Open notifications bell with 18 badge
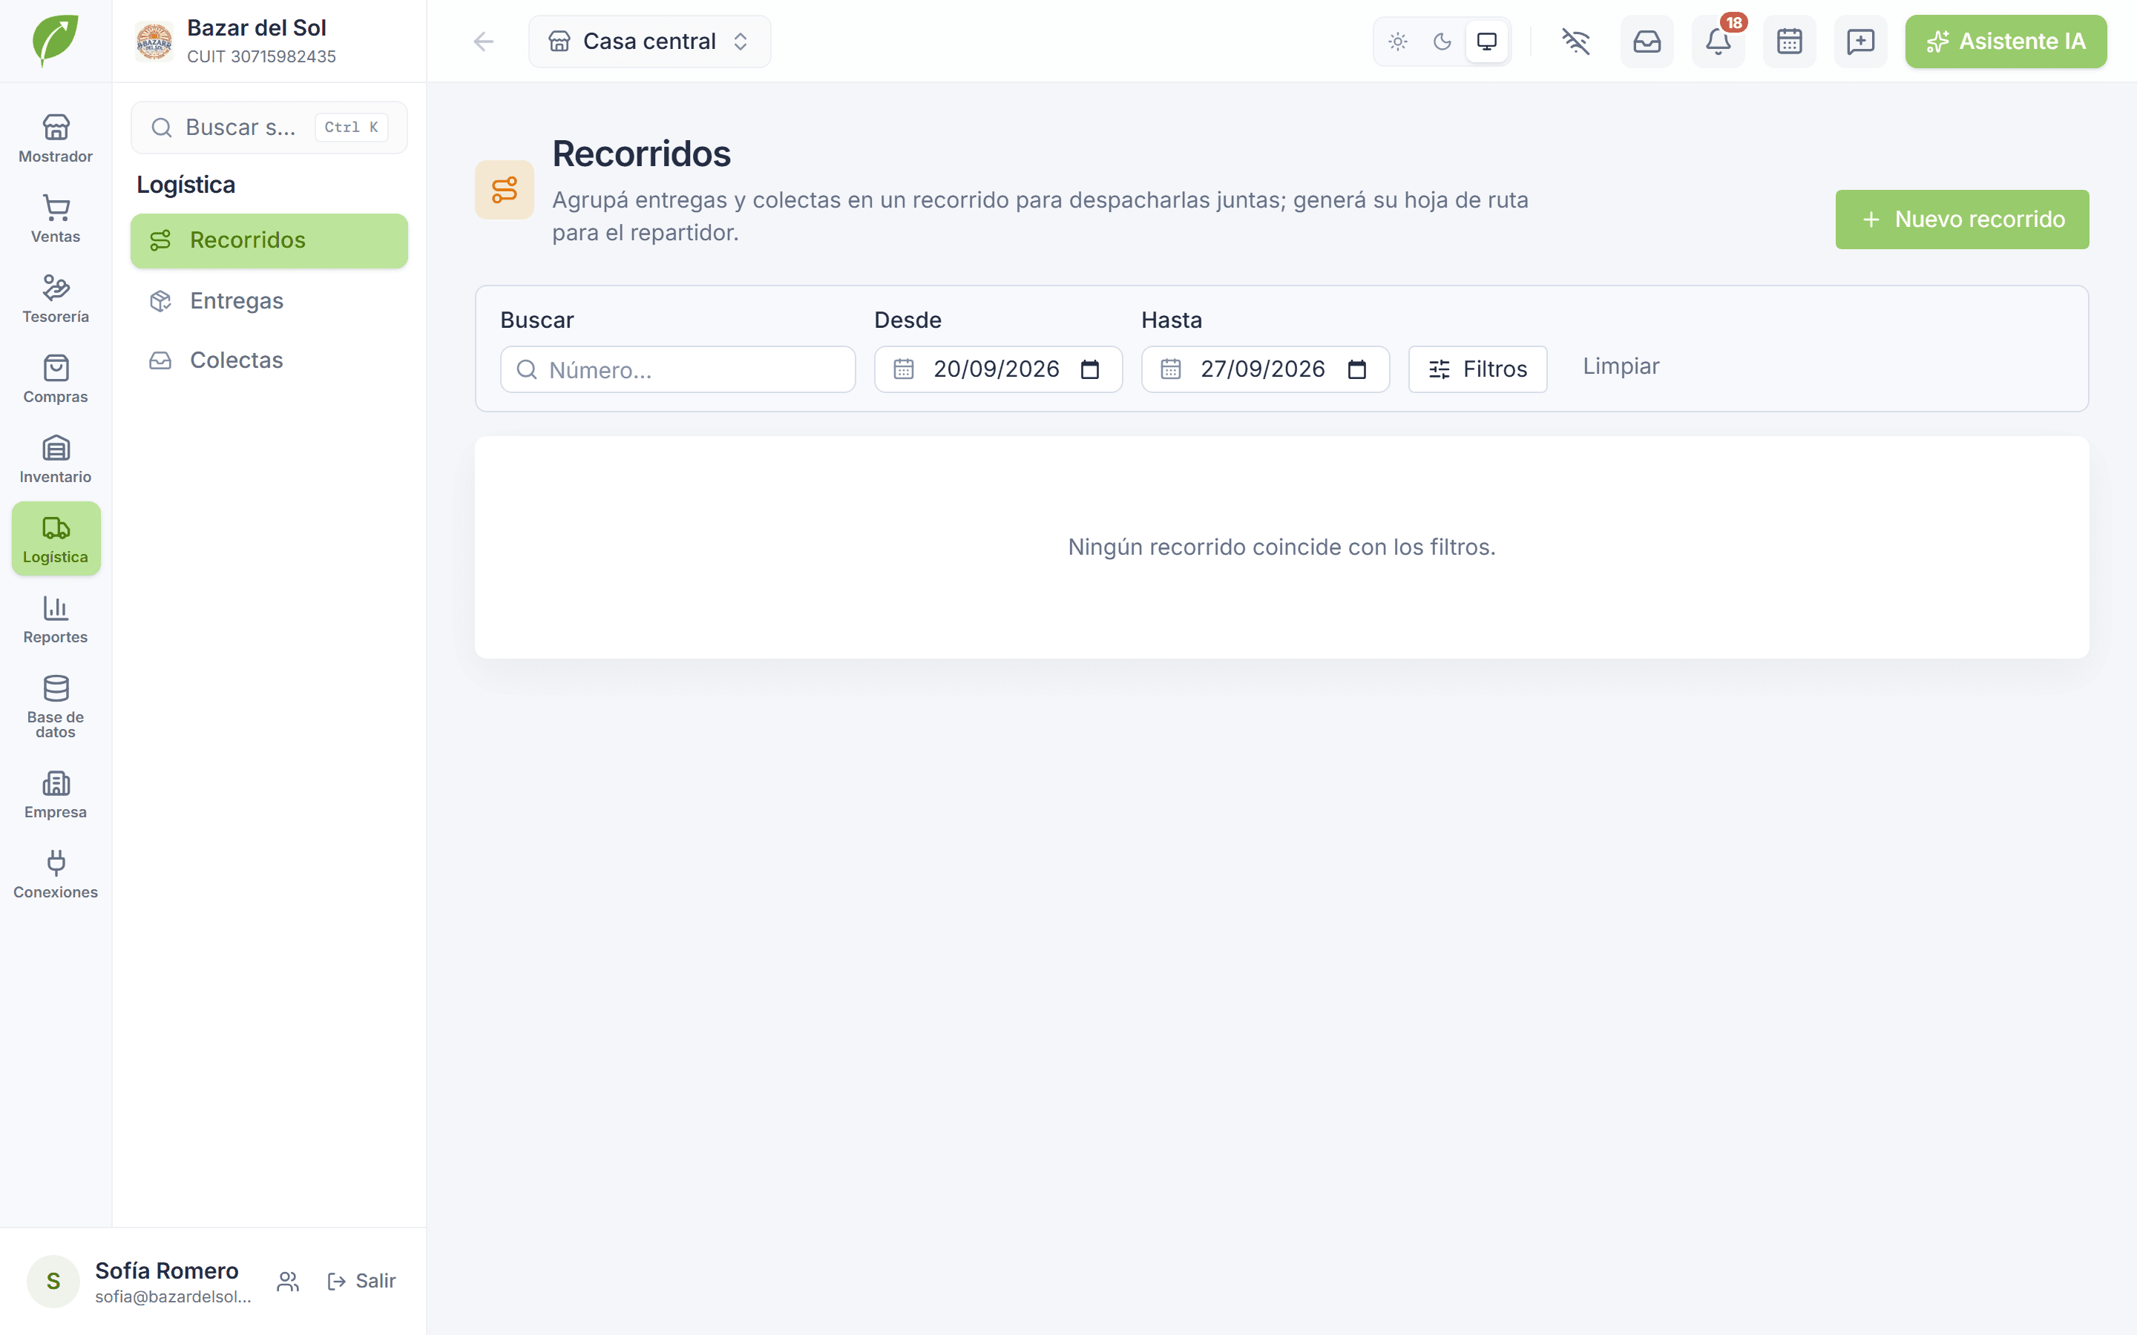Image resolution: width=2137 pixels, height=1335 pixels. (x=1719, y=42)
